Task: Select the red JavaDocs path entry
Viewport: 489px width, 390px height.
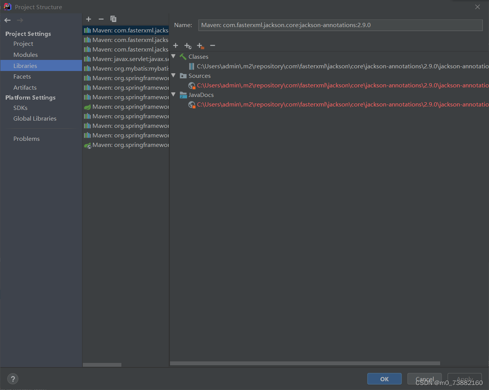Action: click(x=342, y=105)
